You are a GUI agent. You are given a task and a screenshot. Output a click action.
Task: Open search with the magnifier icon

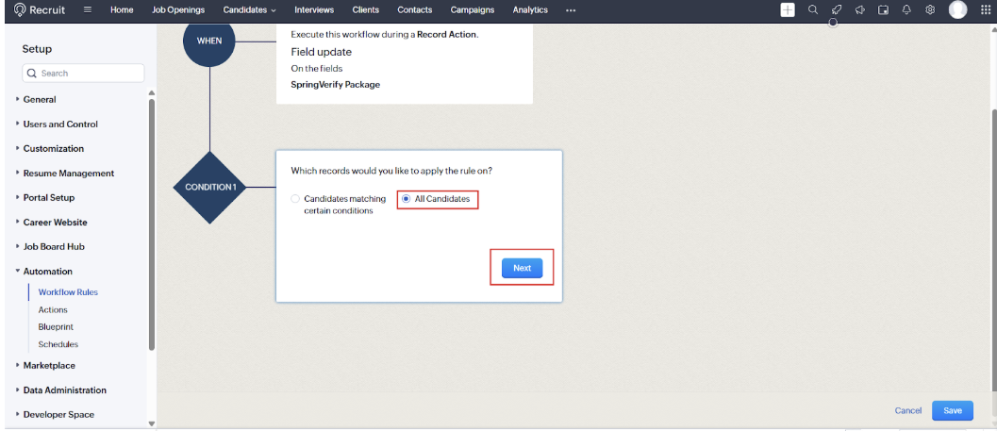pyautogui.click(x=813, y=9)
